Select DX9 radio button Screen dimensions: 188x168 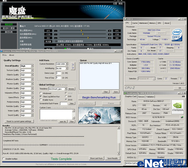66,96
